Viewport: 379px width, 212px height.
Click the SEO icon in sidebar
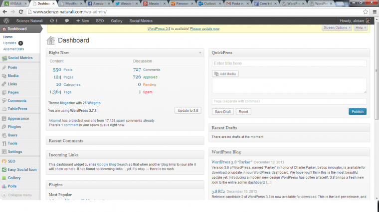(4, 161)
